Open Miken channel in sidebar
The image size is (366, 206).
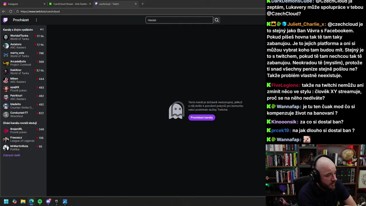point(23,80)
